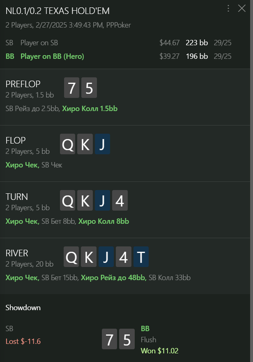
Task: Click the TURN section heading
Action: [x=17, y=197]
